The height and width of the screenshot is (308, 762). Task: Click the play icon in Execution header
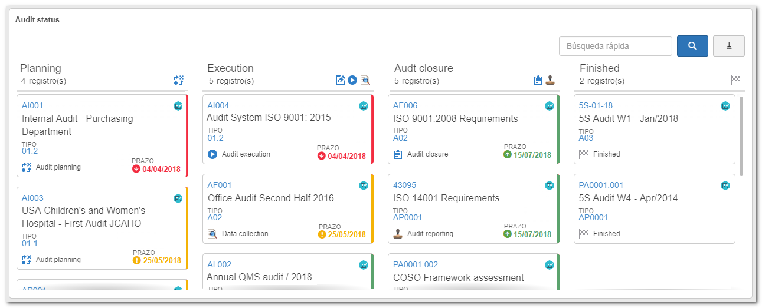pos(352,80)
